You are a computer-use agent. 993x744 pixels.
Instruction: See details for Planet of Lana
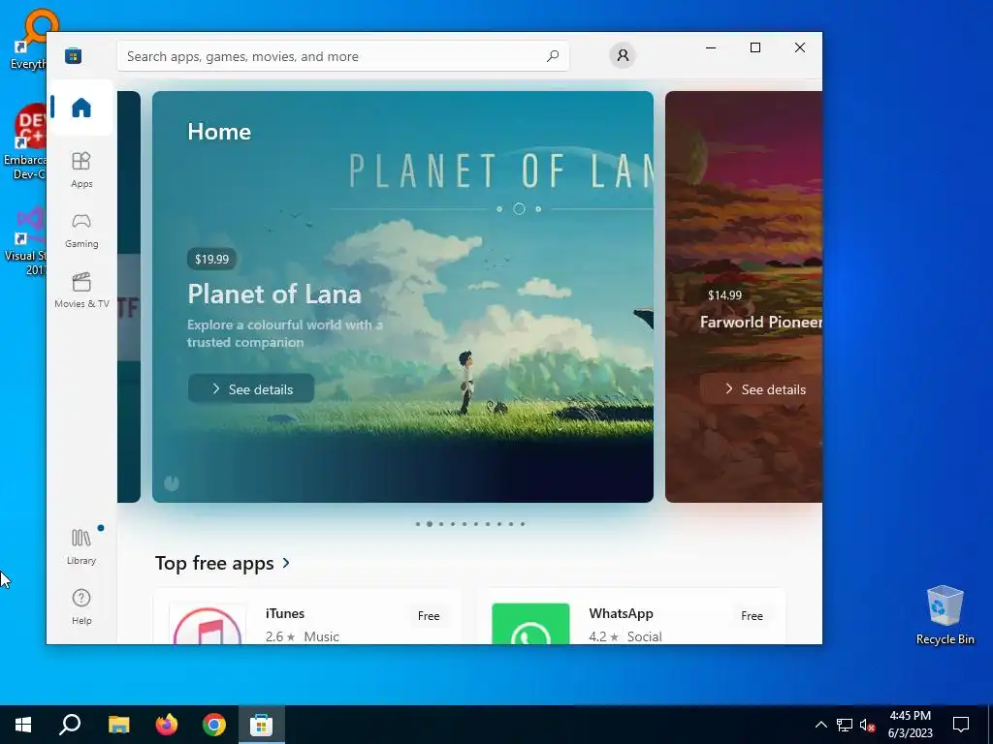point(251,388)
